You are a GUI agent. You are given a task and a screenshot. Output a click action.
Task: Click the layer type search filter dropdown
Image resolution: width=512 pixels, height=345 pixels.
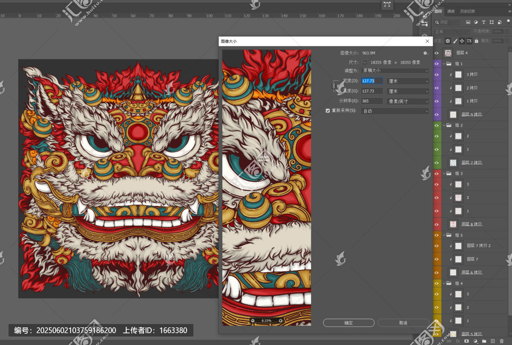pyautogui.click(x=447, y=22)
